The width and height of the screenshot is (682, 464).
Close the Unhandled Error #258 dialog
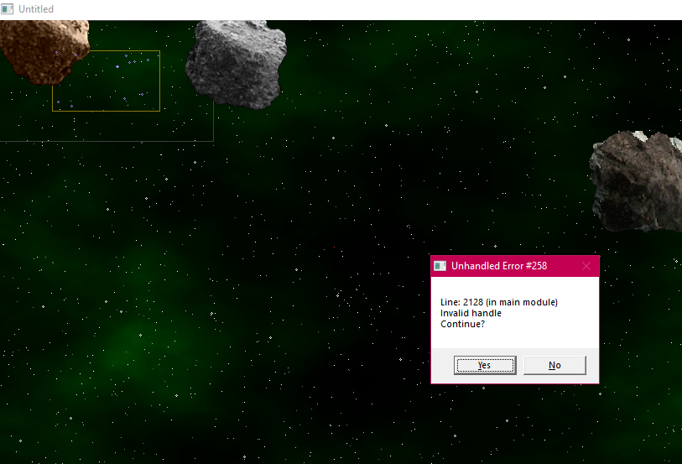coord(586,266)
